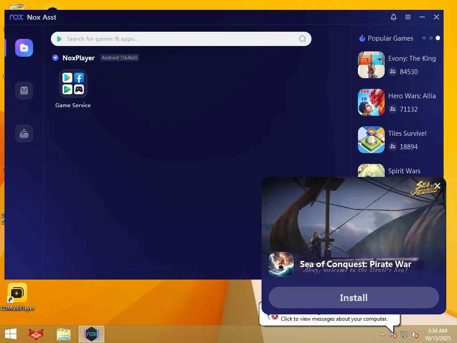The height and width of the screenshot is (343, 457).
Task: Click the NoxPlayer heading text
Action: coord(79,58)
